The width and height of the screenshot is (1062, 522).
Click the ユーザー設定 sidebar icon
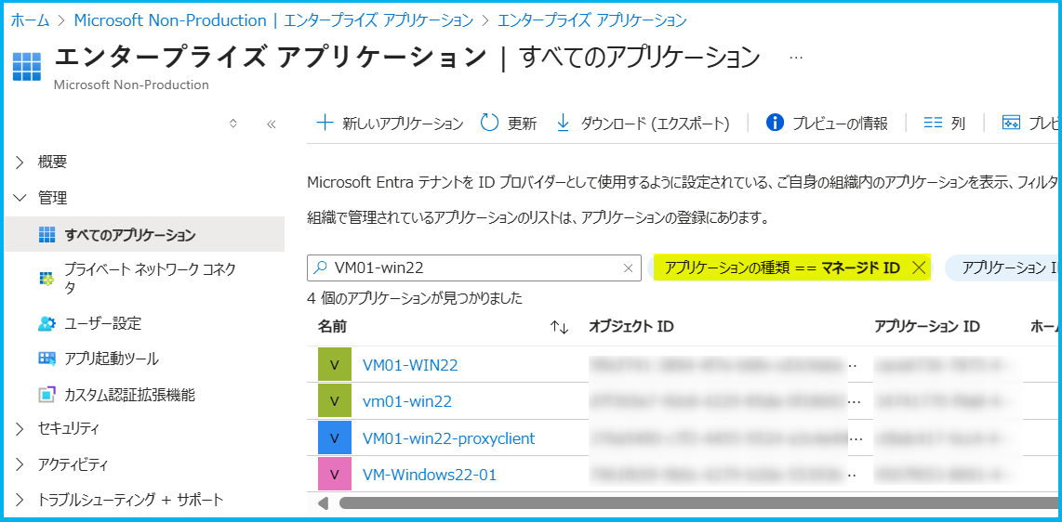(x=46, y=324)
